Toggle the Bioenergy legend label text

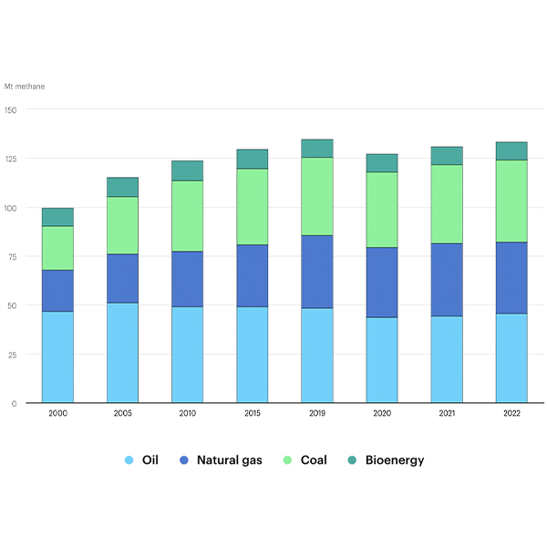coord(394,460)
